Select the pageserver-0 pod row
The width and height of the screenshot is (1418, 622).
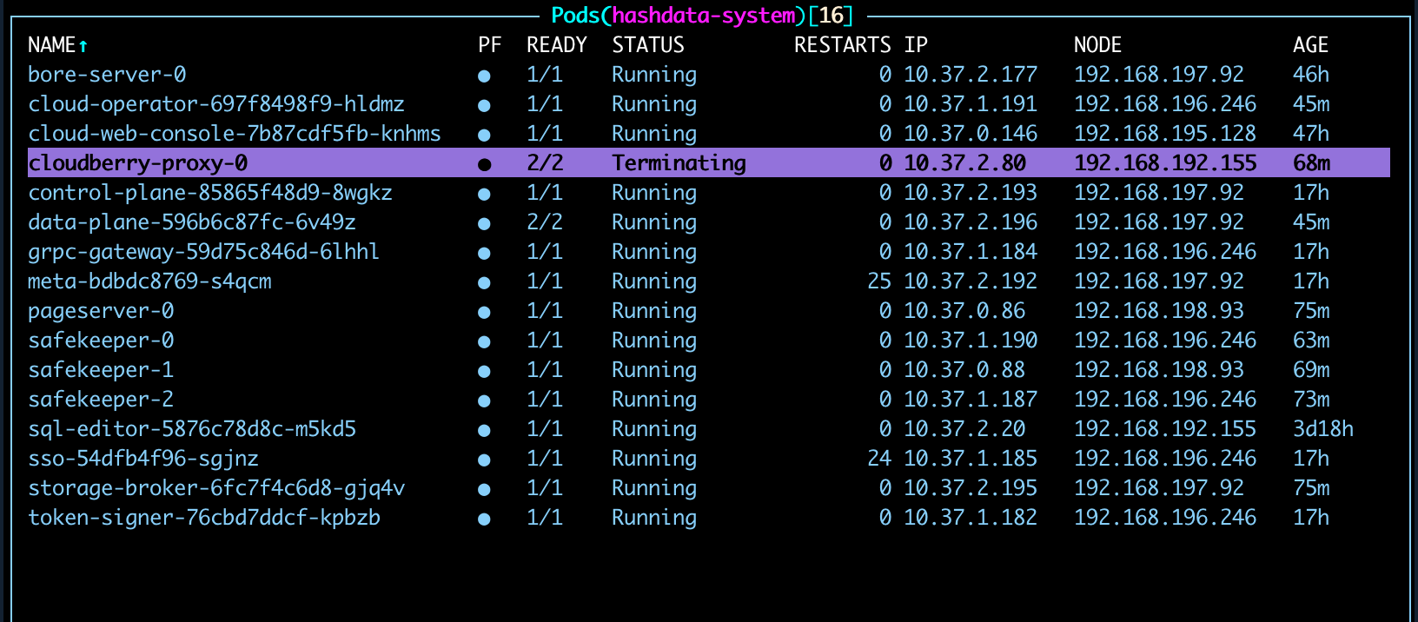tap(101, 311)
